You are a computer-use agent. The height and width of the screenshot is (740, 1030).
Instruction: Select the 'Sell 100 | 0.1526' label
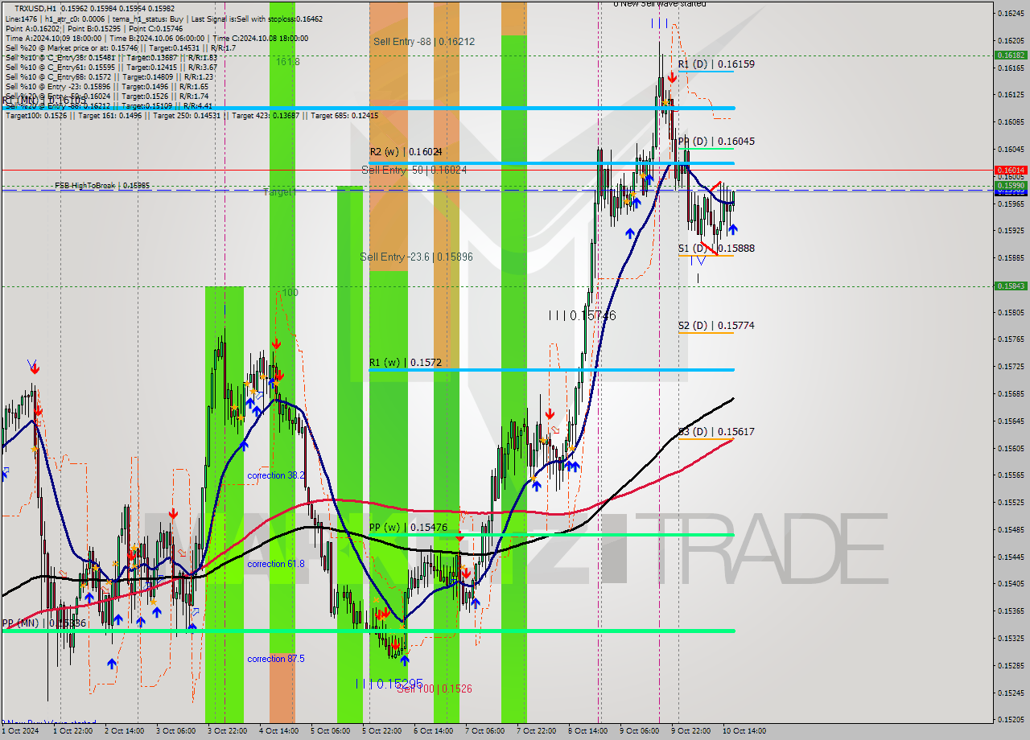pyautogui.click(x=435, y=689)
